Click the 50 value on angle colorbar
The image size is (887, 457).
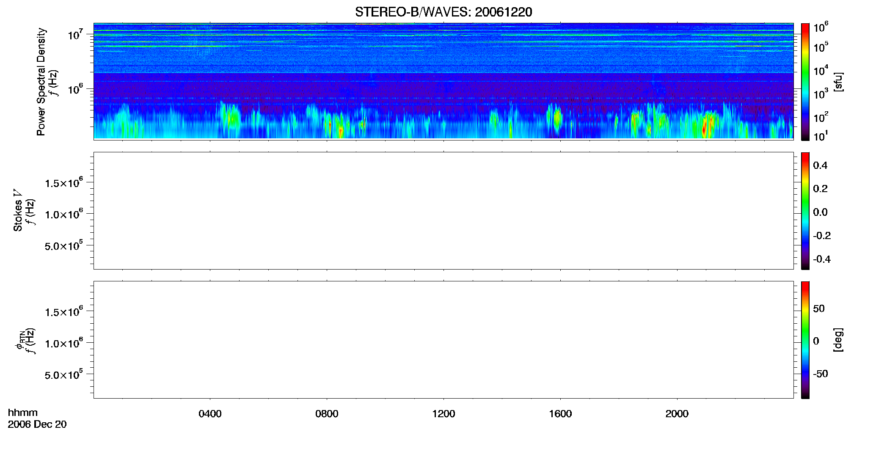819,309
